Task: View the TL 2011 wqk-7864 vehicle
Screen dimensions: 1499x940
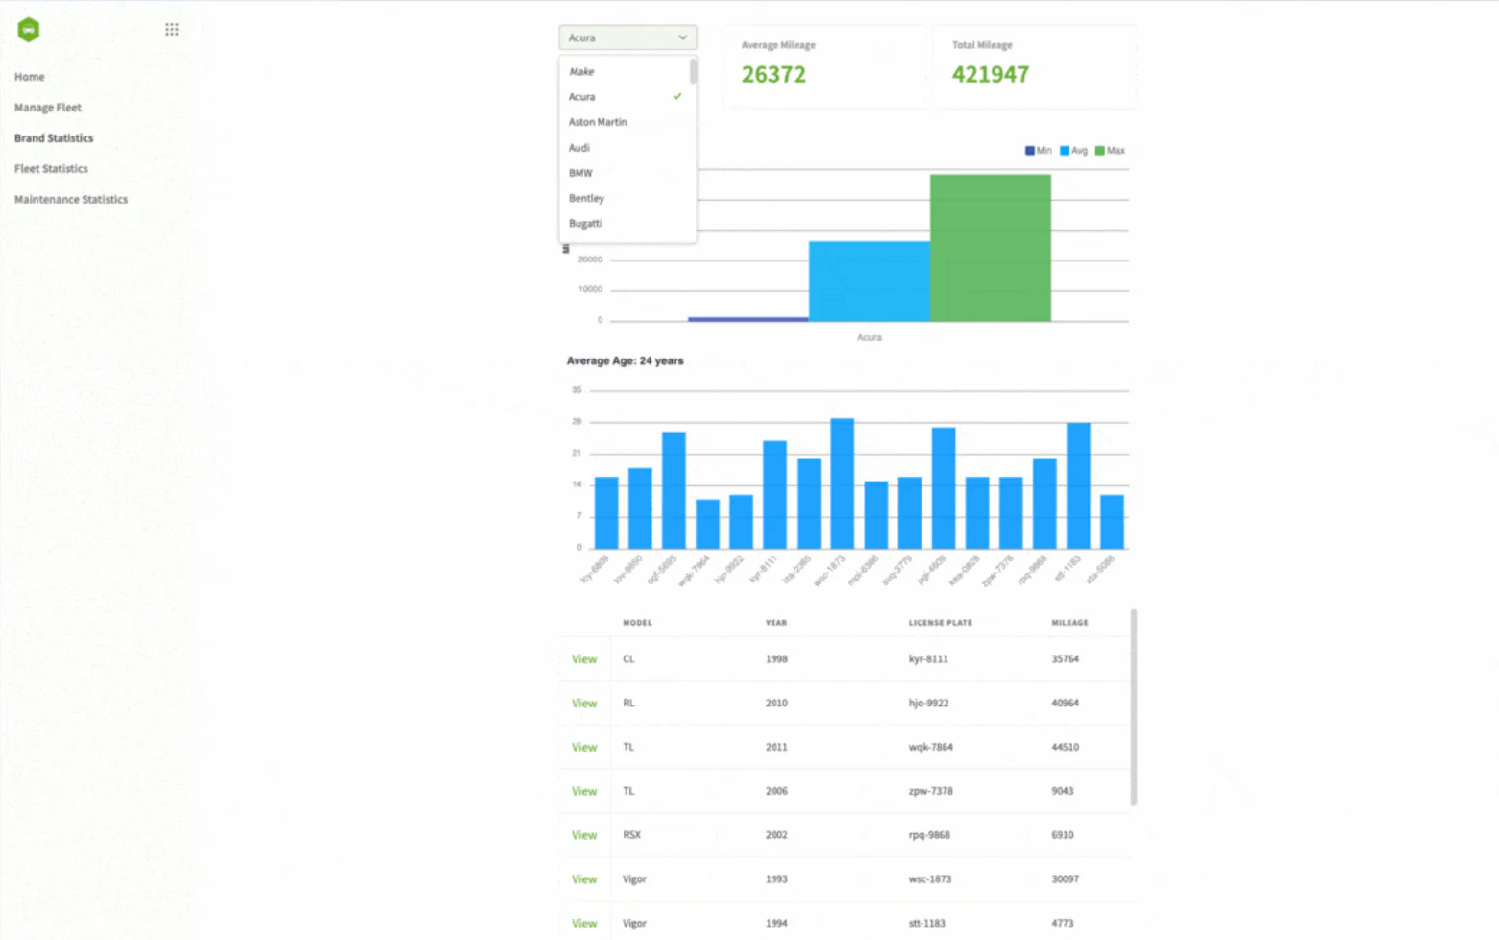Action: (584, 748)
